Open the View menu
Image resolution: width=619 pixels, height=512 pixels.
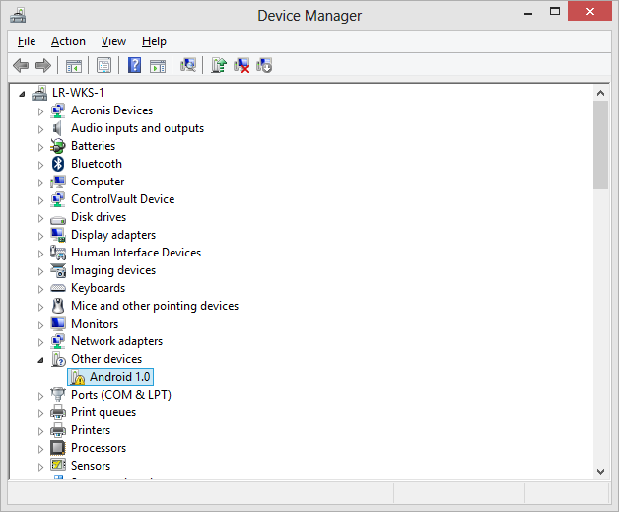click(x=113, y=41)
